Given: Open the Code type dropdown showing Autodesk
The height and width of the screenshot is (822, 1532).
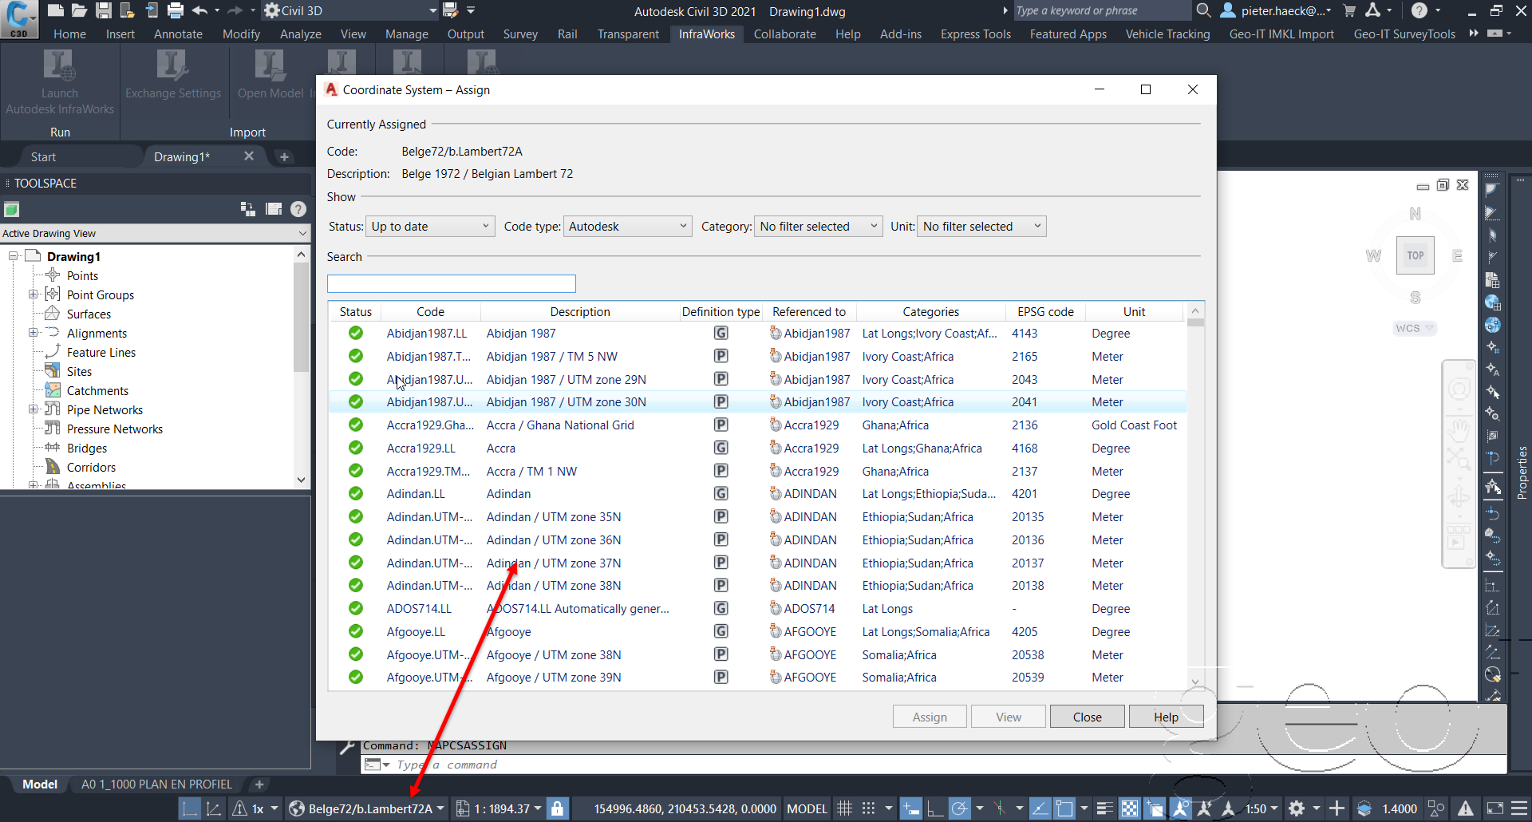Looking at the screenshot, I should click(x=628, y=227).
